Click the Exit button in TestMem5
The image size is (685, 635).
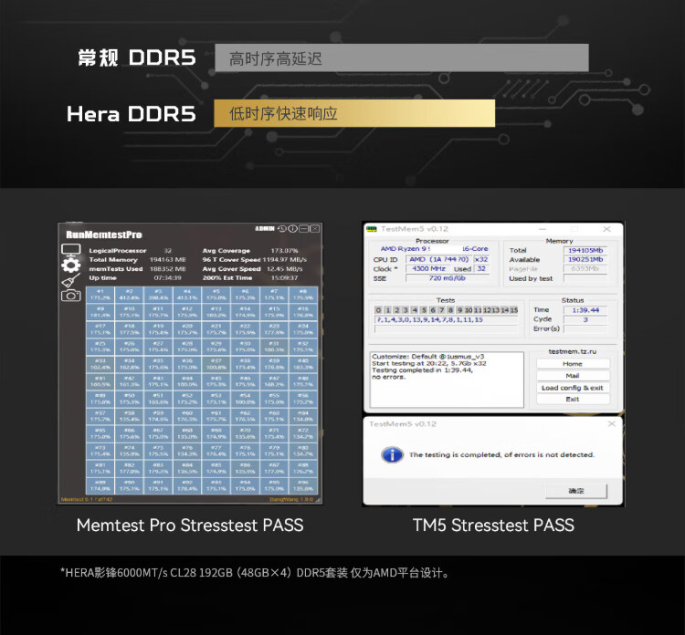[x=573, y=400]
